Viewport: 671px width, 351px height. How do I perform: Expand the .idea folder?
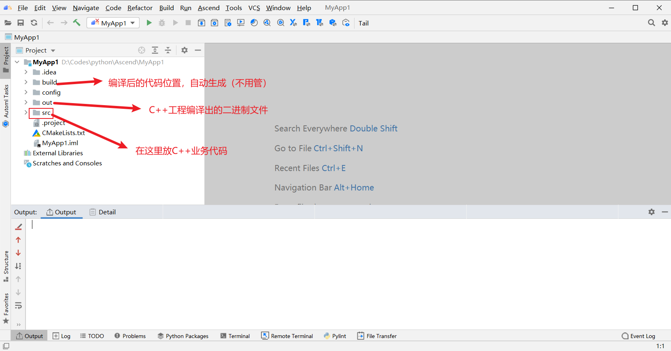point(26,72)
